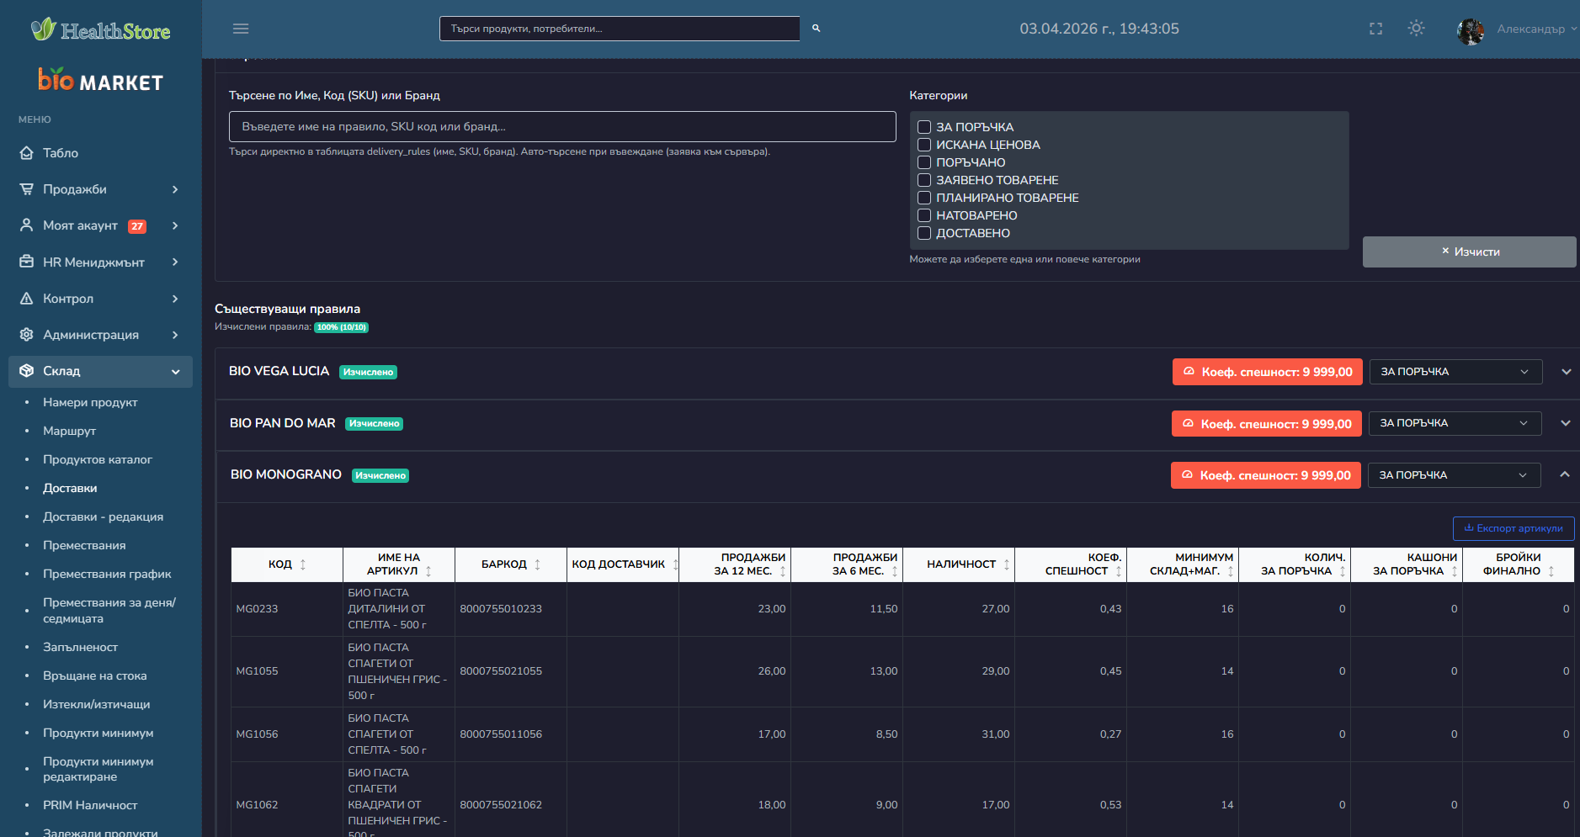Viewport: 1580px width, 837px height.
Task: Click the HR Мениджмънт briefcase icon
Action: click(x=27, y=262)
